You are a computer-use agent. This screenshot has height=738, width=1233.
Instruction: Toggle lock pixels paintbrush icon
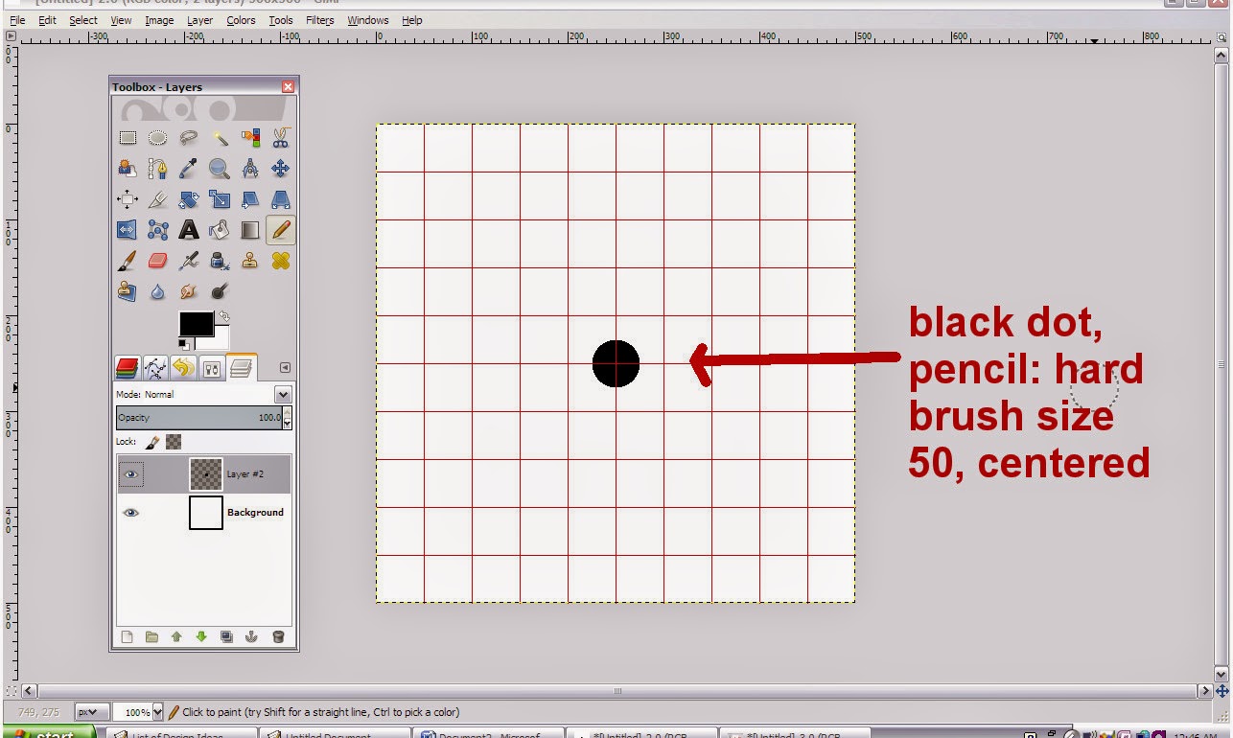(152, 442)
